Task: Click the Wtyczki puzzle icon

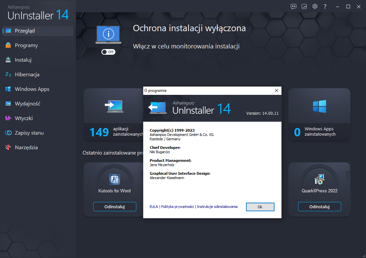Action: (x=8, y=118)
